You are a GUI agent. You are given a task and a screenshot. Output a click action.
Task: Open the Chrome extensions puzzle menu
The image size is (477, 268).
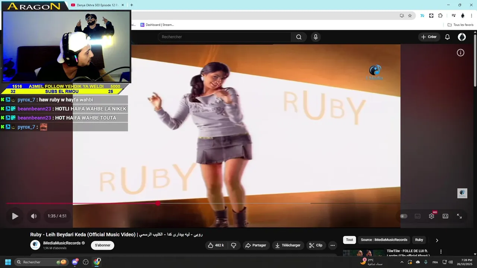tap(440, 16)
